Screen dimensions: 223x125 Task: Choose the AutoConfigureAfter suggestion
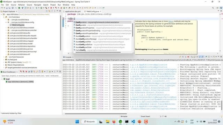coord(102,42)
